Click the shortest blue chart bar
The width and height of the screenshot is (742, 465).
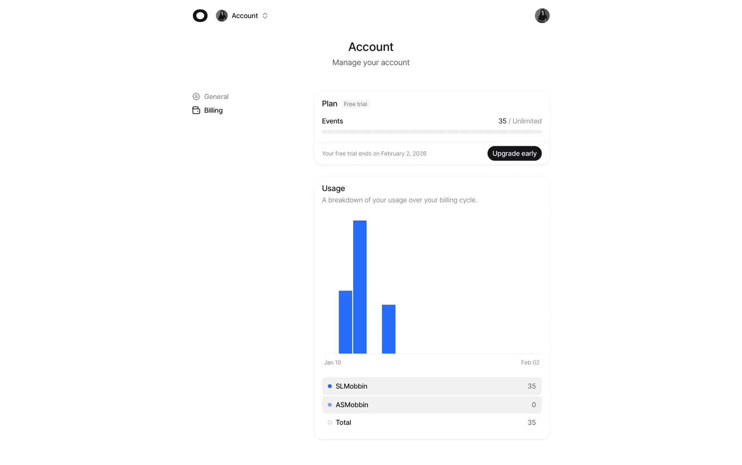click(x=388, y=329)
